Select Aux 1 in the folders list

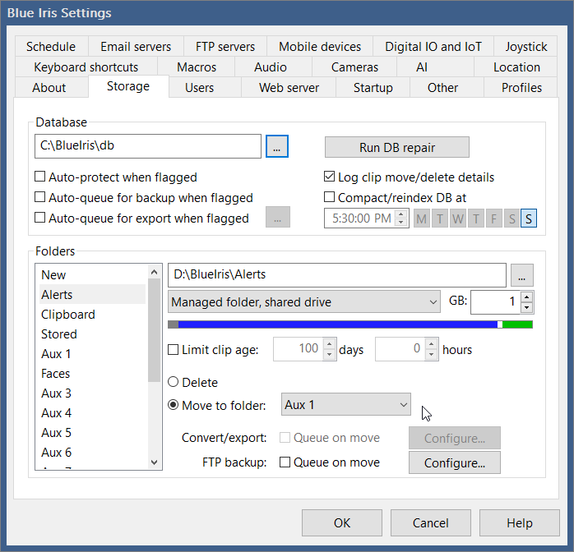tap(93, 354)
